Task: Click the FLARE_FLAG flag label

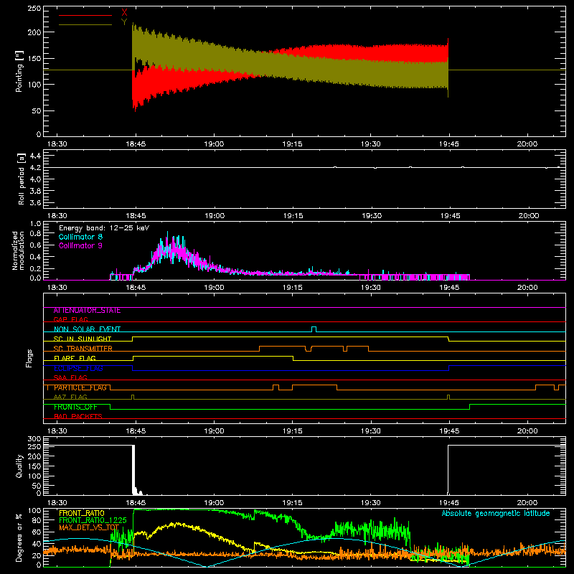Action: (75, 358)
